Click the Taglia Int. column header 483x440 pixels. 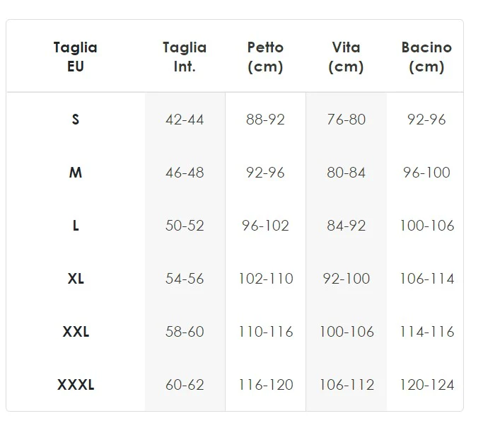tap(185, 57)
